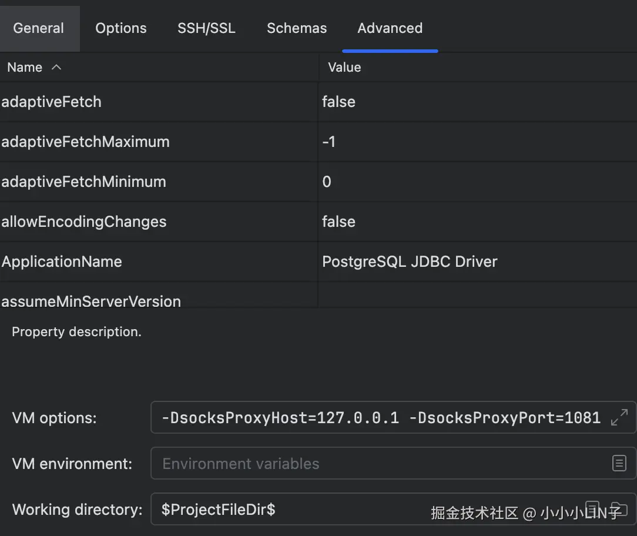
Task: Select the Schemas tab
Action: [x=297, y=28]
